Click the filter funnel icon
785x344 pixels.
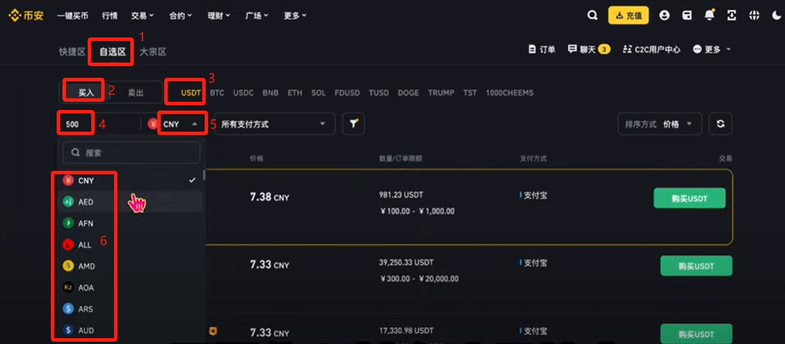[x=354, y=123]
